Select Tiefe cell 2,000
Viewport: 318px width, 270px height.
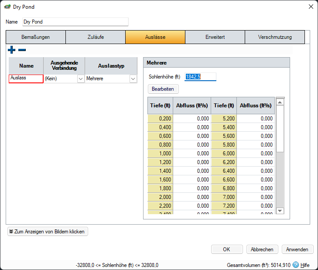pyautogui.click(x=160, y=197)
